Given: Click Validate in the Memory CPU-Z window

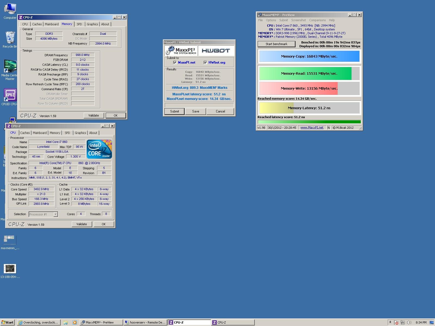Looking at the screenshot, I should pos(94,115).
